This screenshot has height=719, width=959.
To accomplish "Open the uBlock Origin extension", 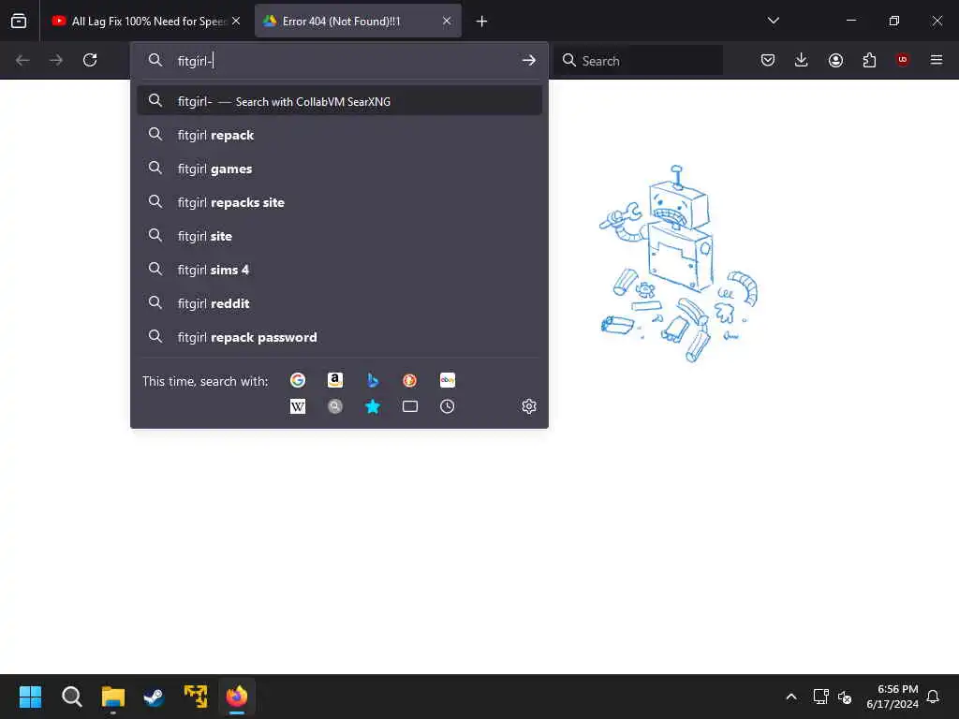I will 902,60.
